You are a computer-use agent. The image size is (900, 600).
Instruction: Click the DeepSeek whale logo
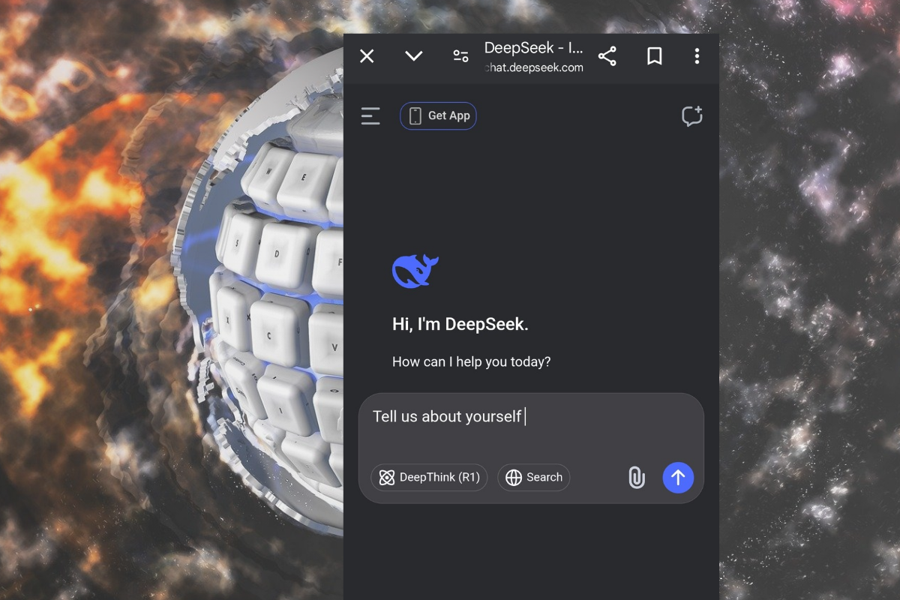pos(415,271)
